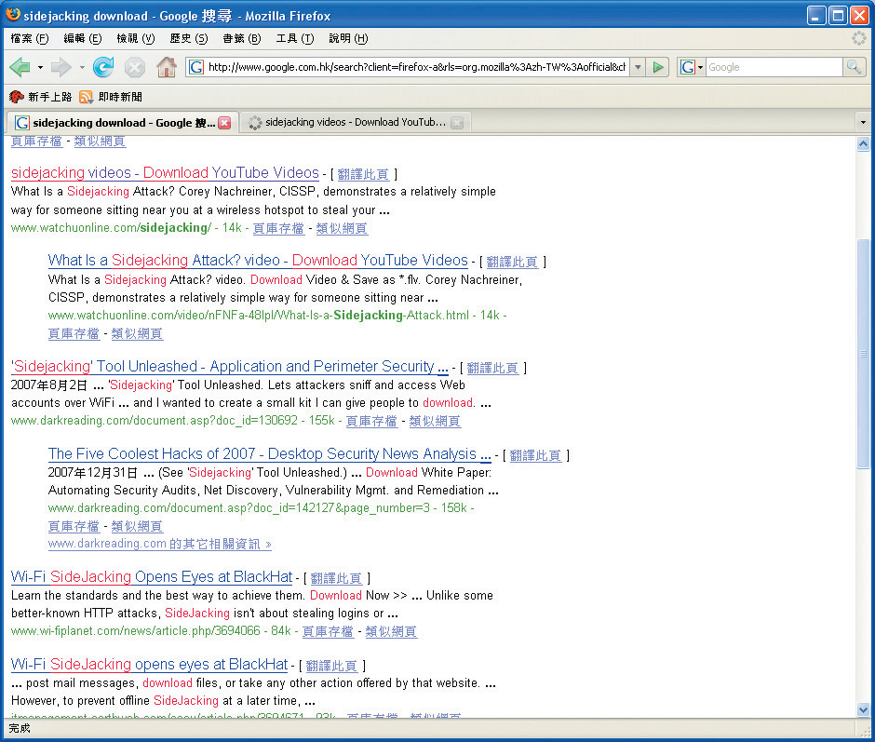Open 頁庫存檔 for watchuonline.com/sidejacking/ result
The image size is (875, 742).
coord(278,228)
